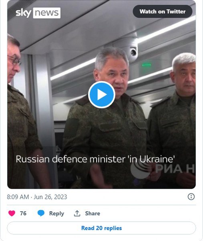Click the sky wordmark in the logo
Image resolution: width=203 pixels, height=241 pixels.
pos(24,13)
